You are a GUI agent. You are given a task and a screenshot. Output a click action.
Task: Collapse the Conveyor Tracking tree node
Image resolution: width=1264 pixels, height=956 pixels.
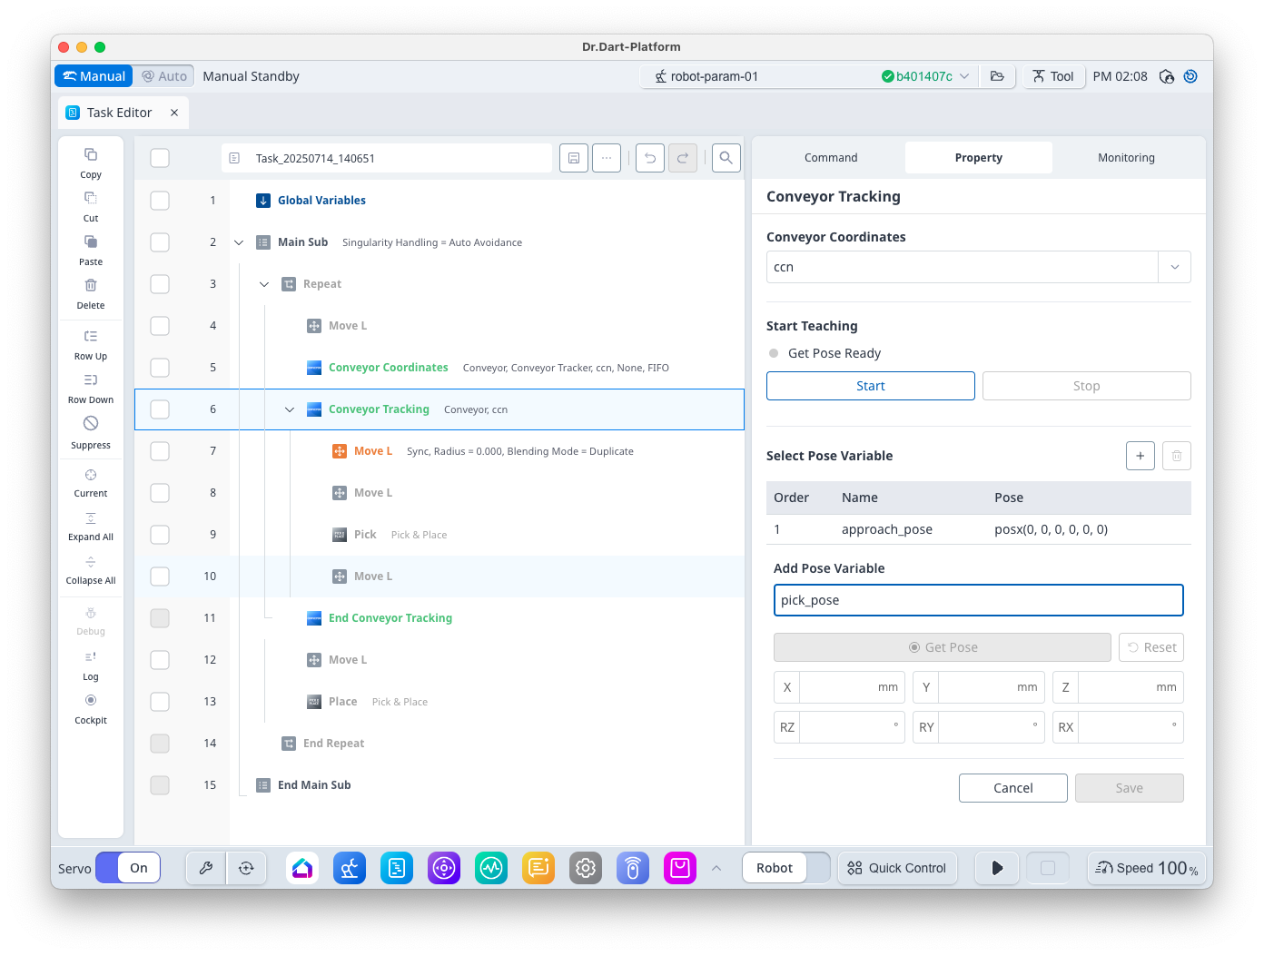290,409
